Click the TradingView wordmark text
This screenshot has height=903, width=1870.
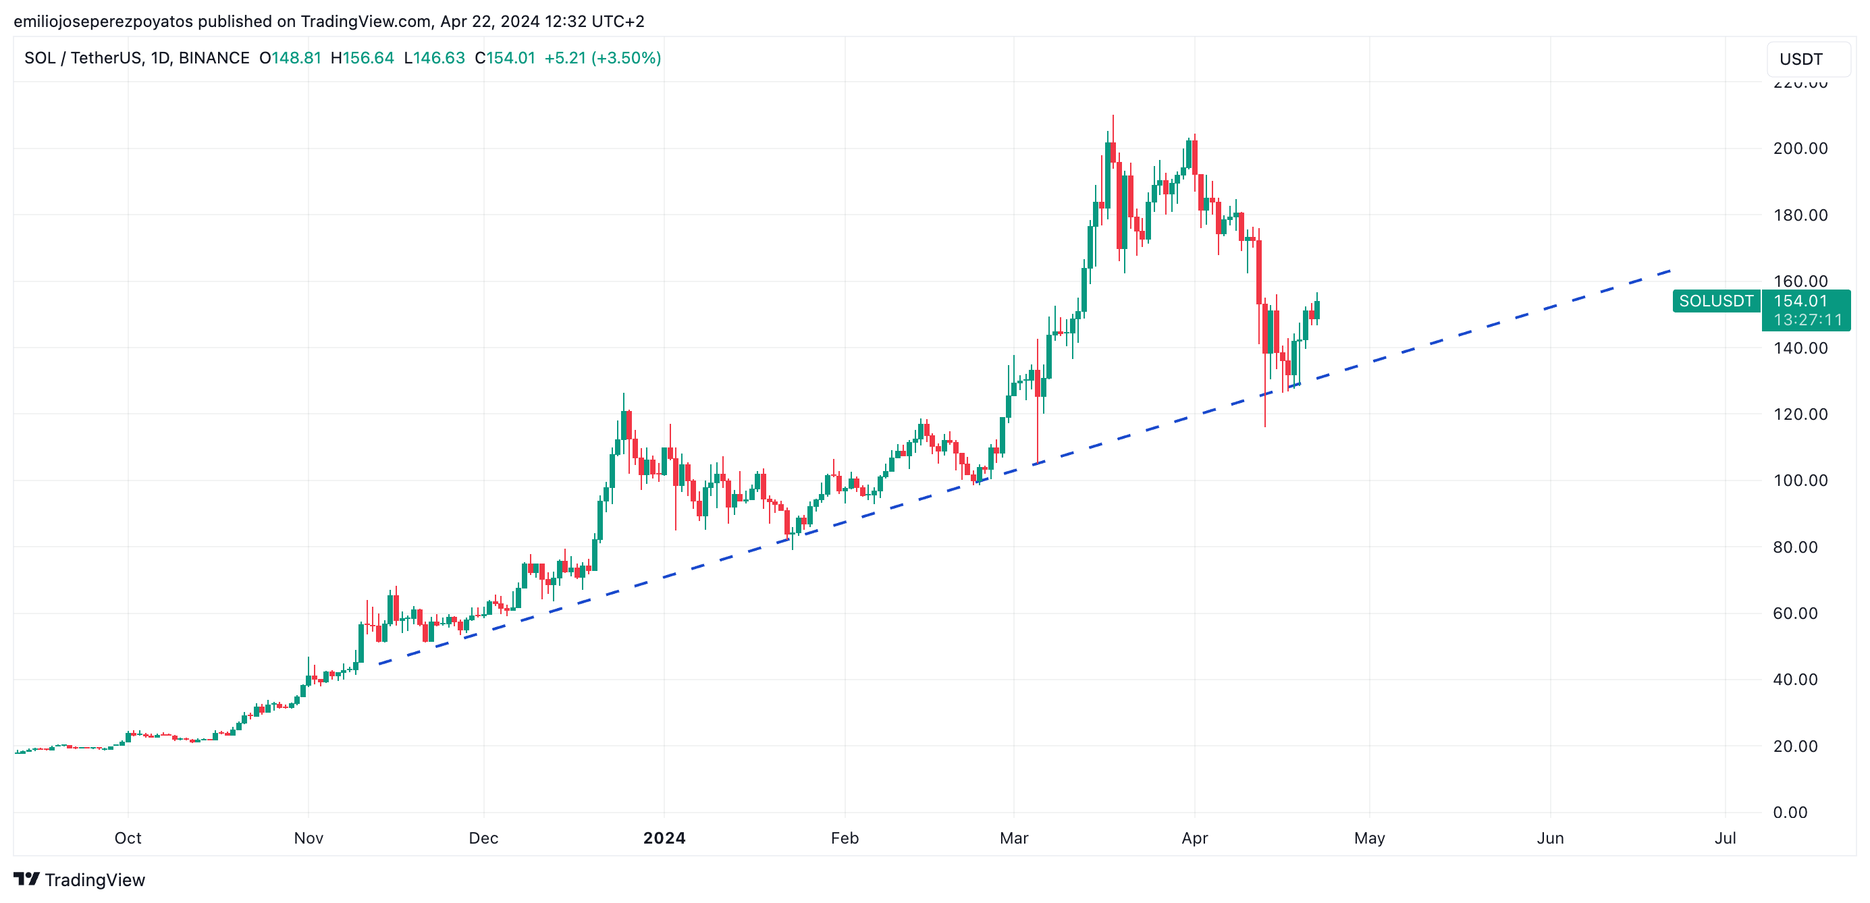click(95, 880)
